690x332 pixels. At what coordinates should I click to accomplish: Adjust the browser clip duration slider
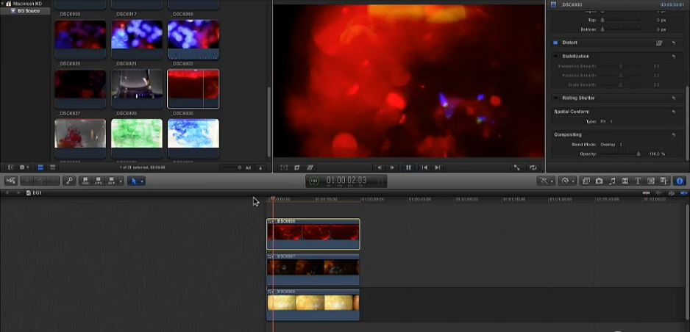[x=232, y=167]
